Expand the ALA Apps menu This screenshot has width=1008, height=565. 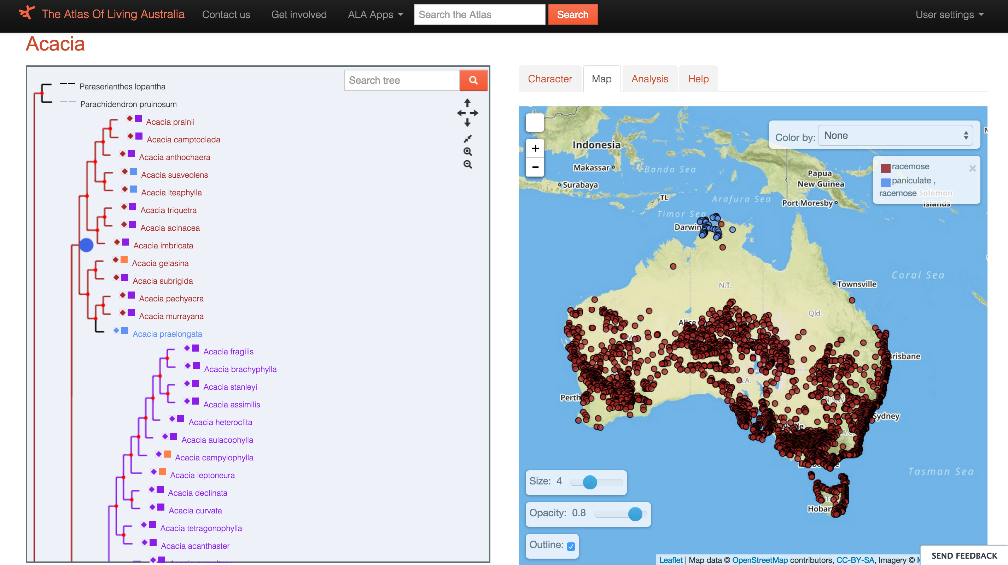tap(375, 14)
